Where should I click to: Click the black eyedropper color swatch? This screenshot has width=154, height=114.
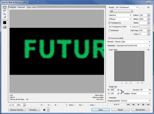[4, 23]
